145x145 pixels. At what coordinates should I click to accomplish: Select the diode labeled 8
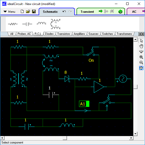[x=67, y=79]
